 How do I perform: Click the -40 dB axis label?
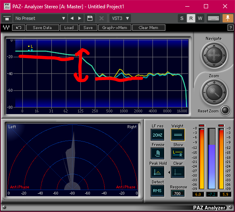(10, 73)
